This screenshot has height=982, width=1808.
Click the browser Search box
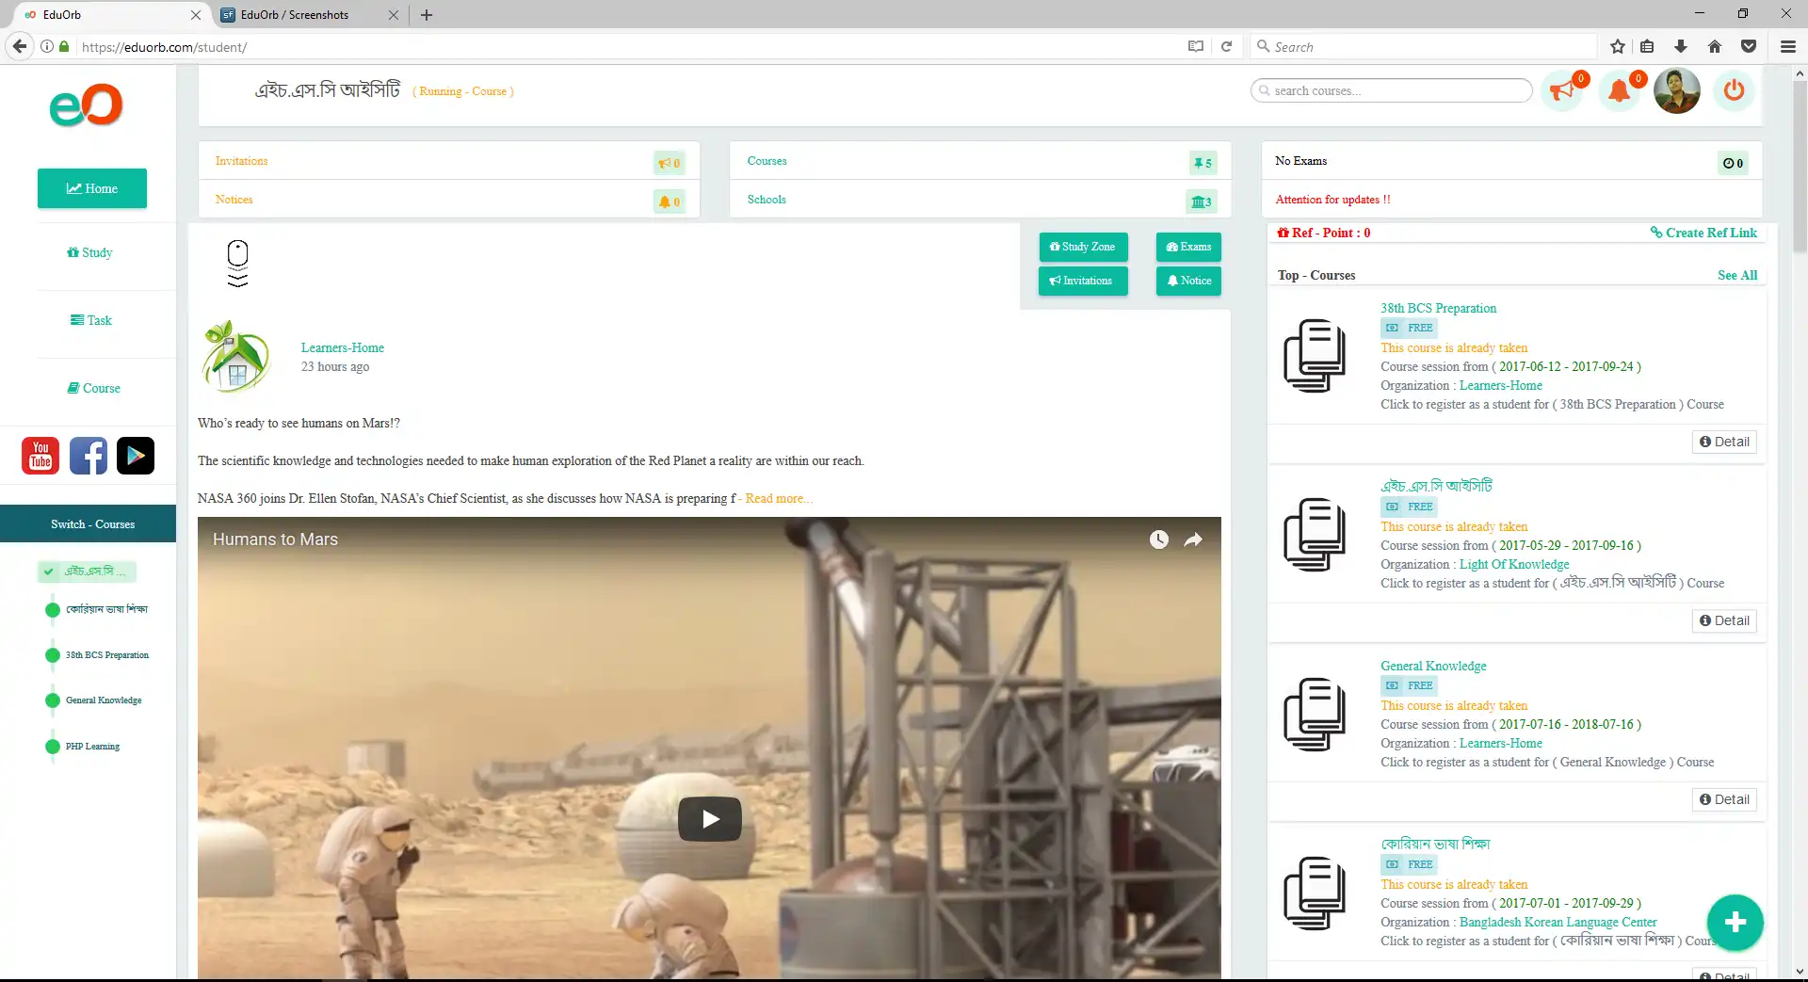(x=1424, y=46)
